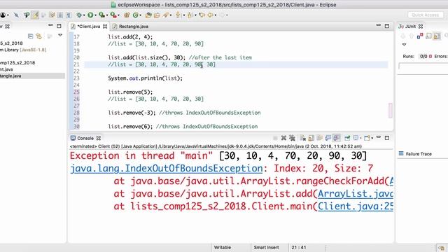The width and height of the screenshot is (448, 252).
Task: Click the Quick Access search field
Action: coord(425,15)
